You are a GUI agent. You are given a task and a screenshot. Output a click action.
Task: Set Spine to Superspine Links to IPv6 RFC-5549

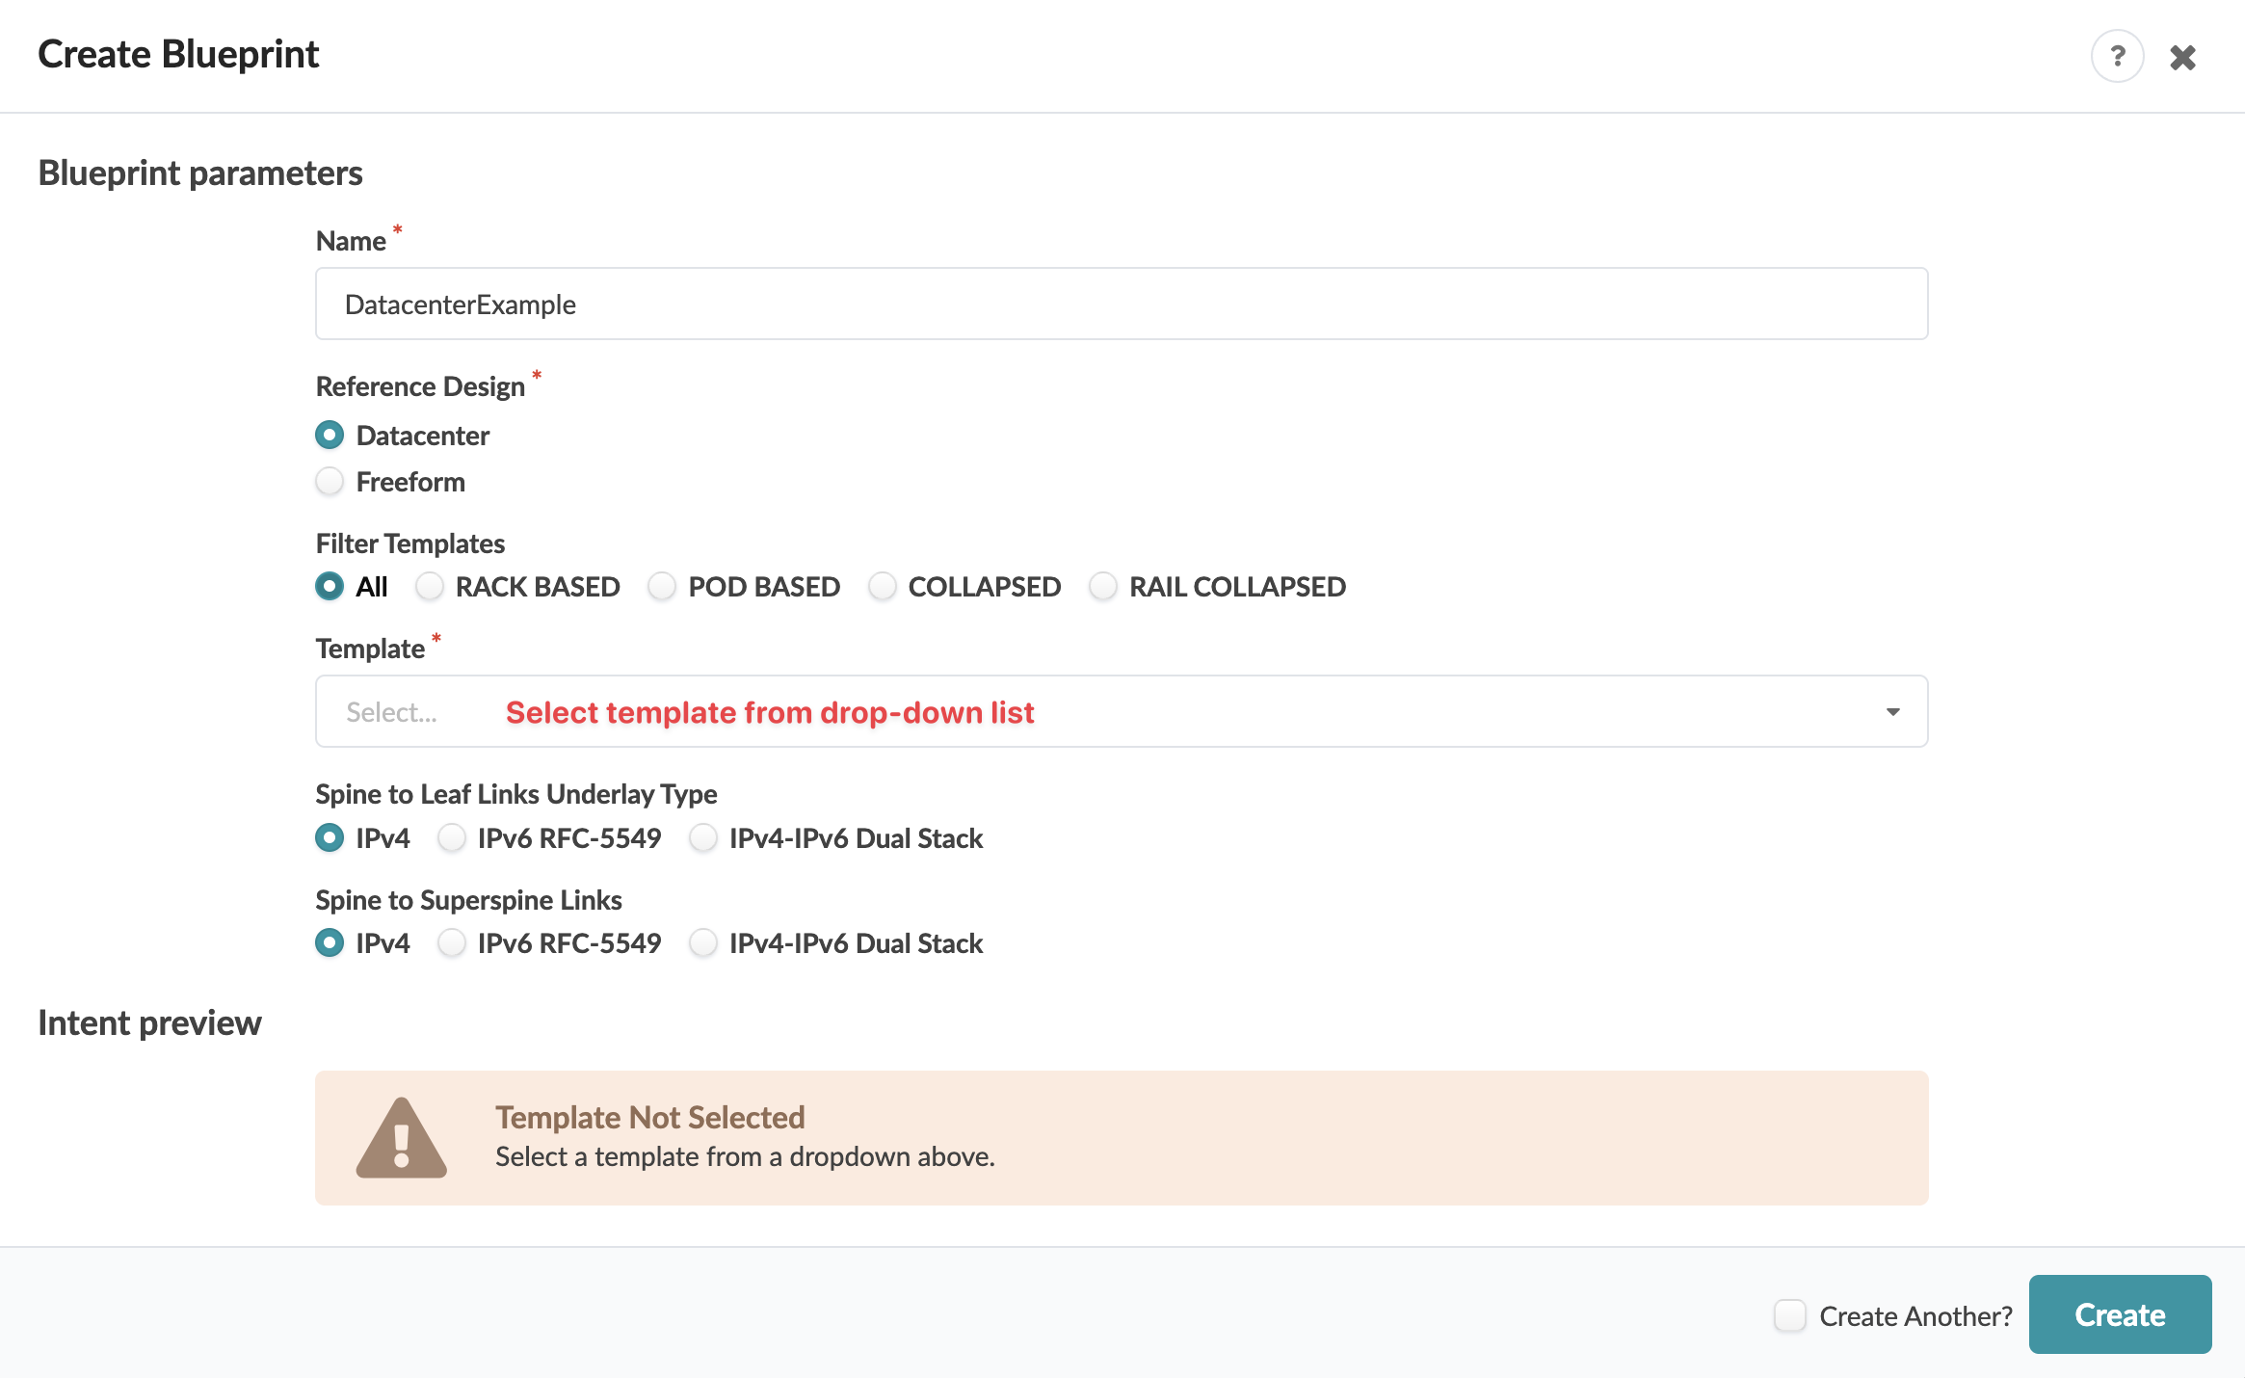click(452, 943)
